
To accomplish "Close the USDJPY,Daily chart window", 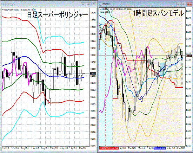I will point(94,5).
